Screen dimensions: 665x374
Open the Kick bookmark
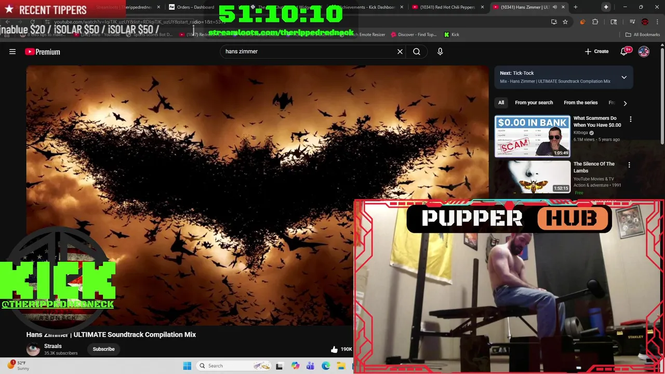[451, 34]
